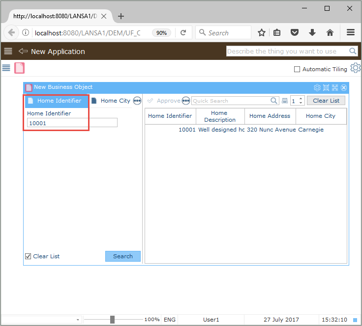Open the status bar dropdown arrow
362x326 pixels.
[x=78, y=320]
